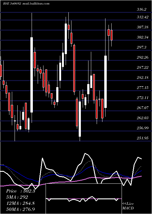This screenshot has width=152, height=214.
Task: Click the BSE 540692 ticker label
Action: tap(12, 4)
